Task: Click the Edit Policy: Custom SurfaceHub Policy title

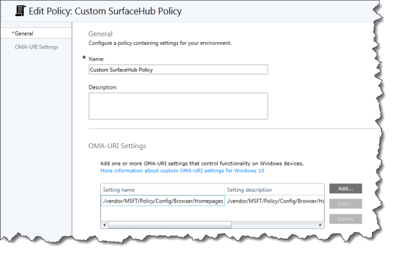Action: point(105,11)
